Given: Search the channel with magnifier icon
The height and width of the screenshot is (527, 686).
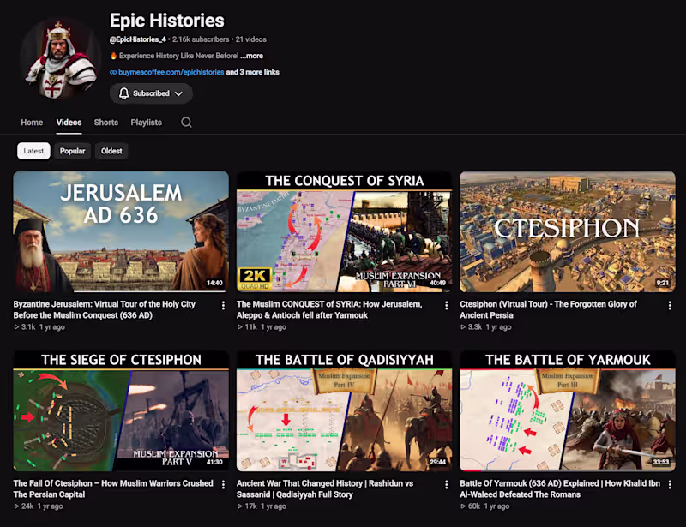Looking at the screenshot, I should pos(186,123).
